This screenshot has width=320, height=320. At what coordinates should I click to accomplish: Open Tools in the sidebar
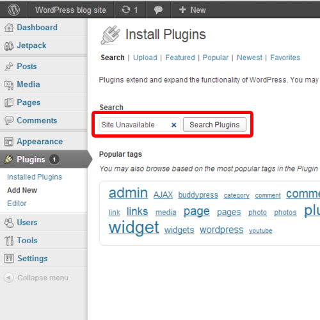[27, 241]
